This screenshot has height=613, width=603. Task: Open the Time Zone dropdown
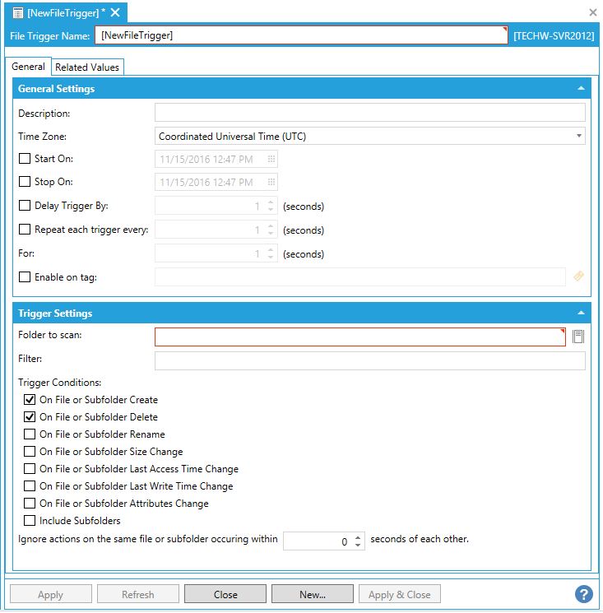pyautogui.click(x=369, y=136)
